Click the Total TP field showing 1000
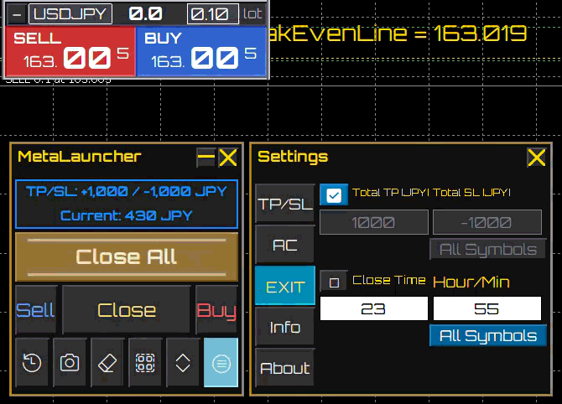 tap(374, 222)
